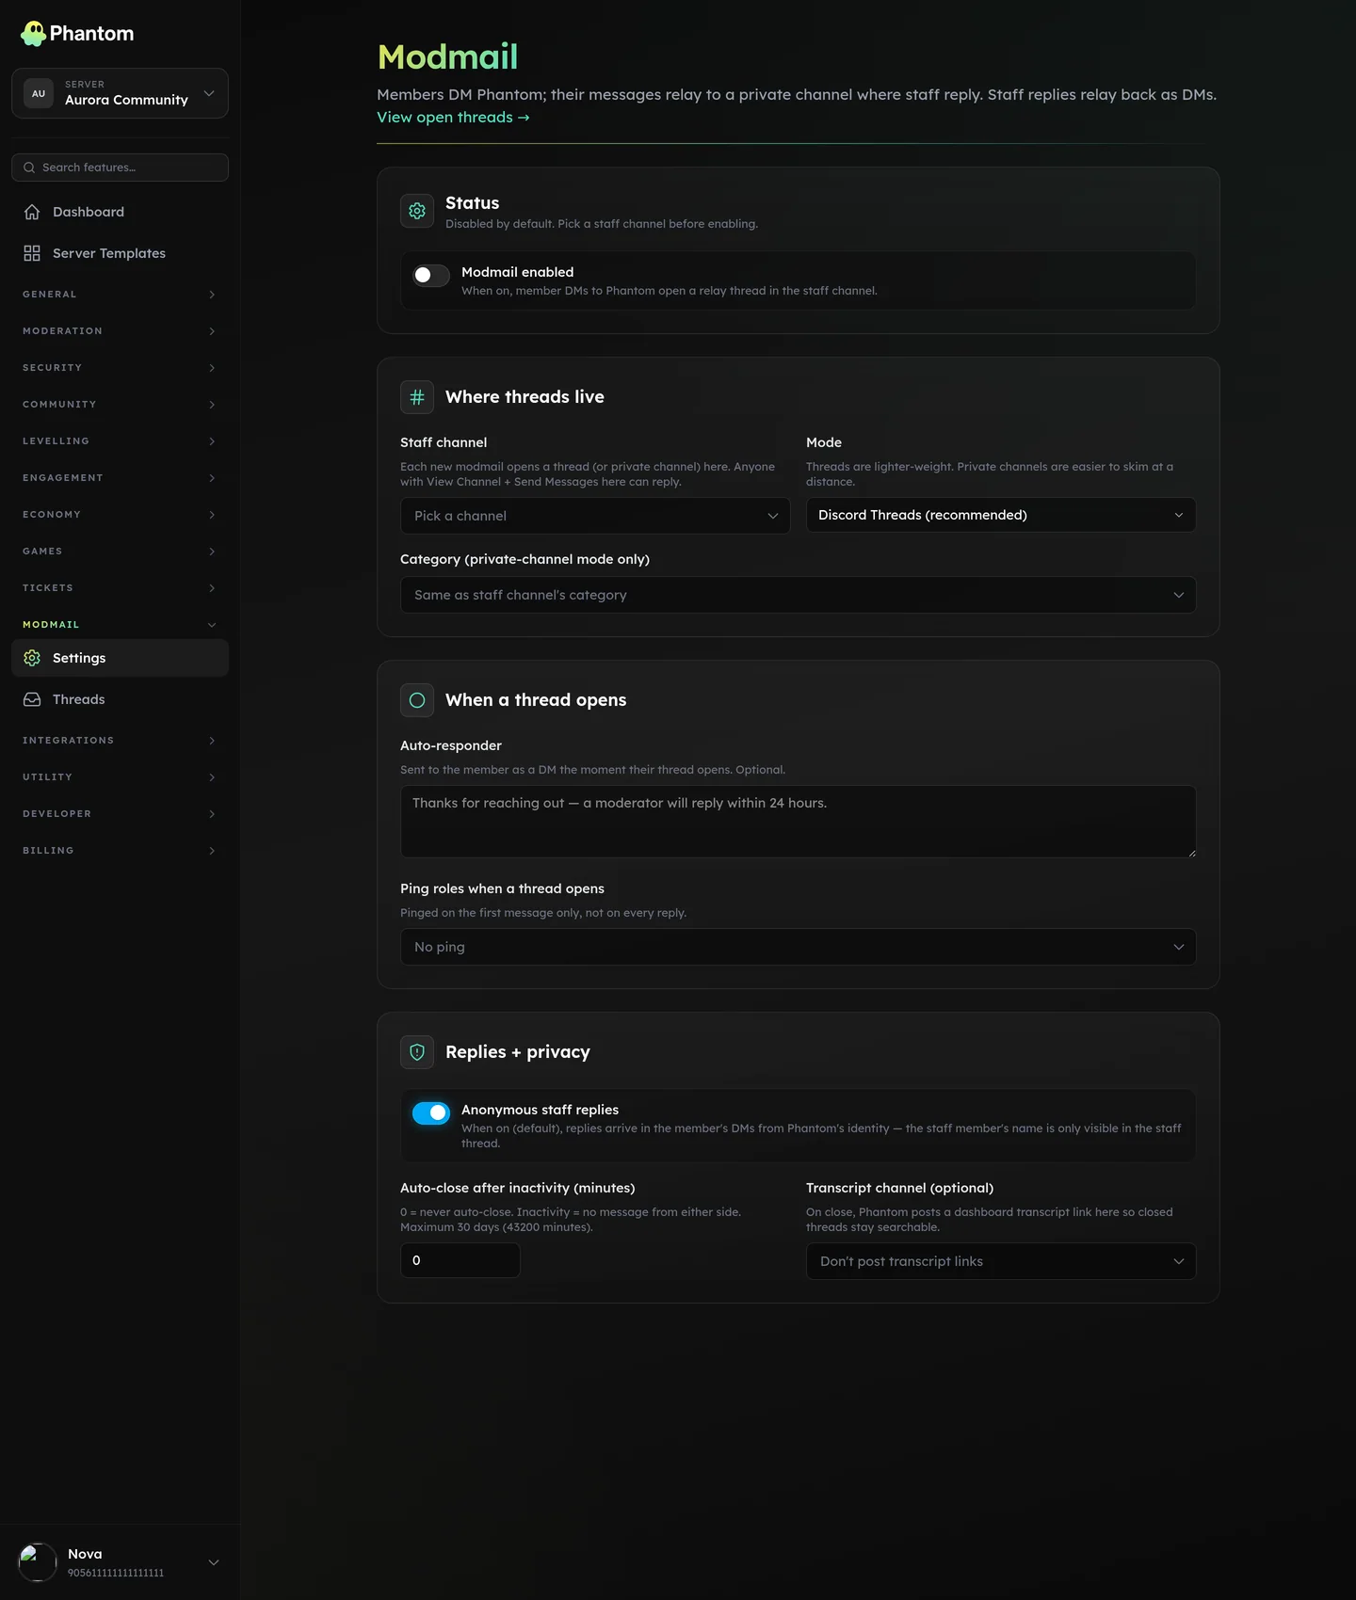The image size is (1356, 1600).
Task: Click the Staff channel label
Action: pos(444,442)
